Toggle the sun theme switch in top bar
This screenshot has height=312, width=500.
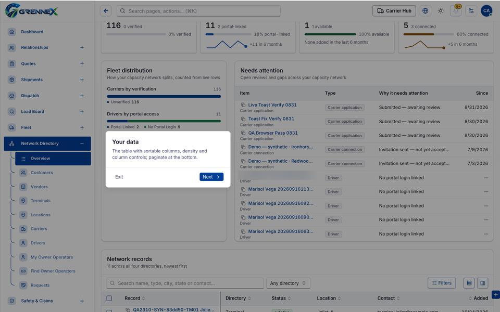click(441, 11)
